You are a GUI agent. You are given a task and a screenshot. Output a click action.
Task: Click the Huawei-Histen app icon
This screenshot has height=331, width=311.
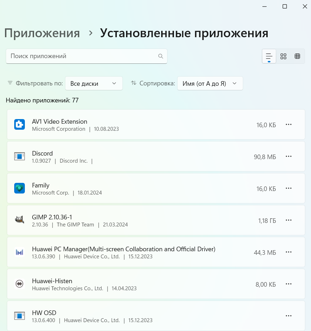click(x=20, y=284)
